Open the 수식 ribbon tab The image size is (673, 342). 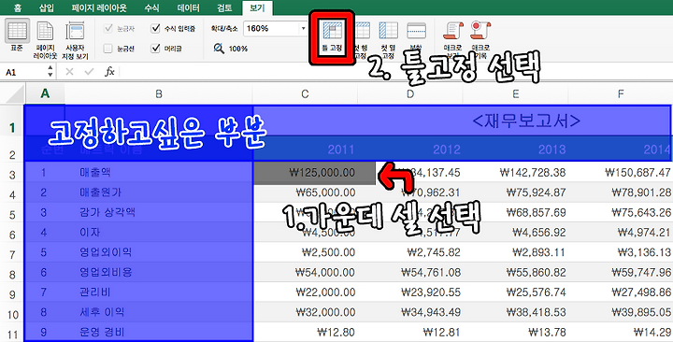pyautogui.click(x=152, y=7)
